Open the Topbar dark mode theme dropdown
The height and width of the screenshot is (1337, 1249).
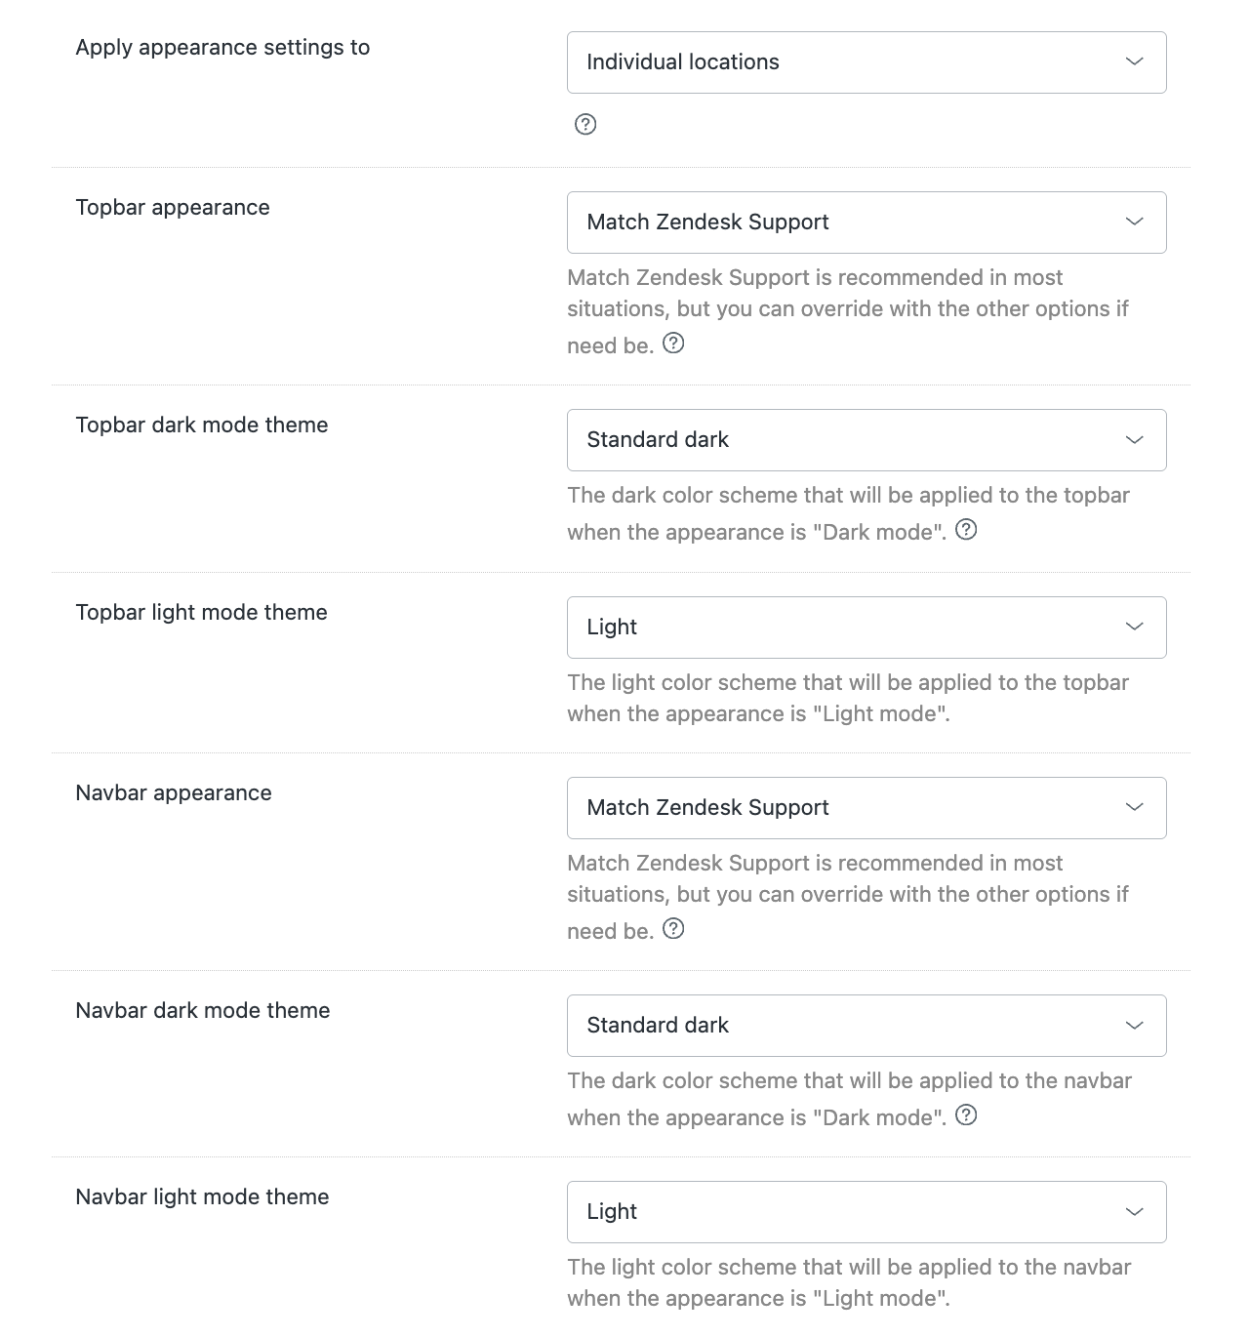point(866,440)
